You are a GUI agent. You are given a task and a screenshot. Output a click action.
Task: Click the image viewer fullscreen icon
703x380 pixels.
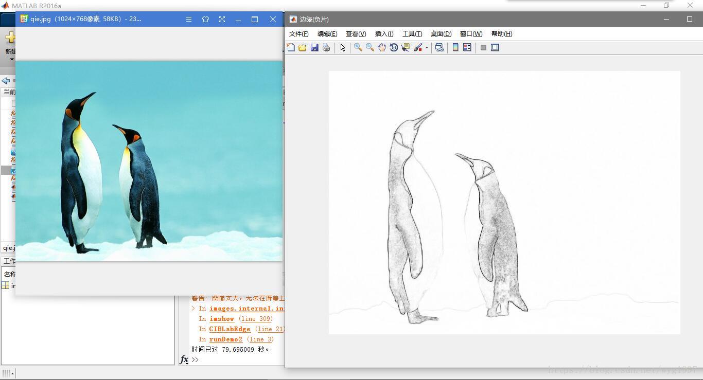click(x=222, y=19)
